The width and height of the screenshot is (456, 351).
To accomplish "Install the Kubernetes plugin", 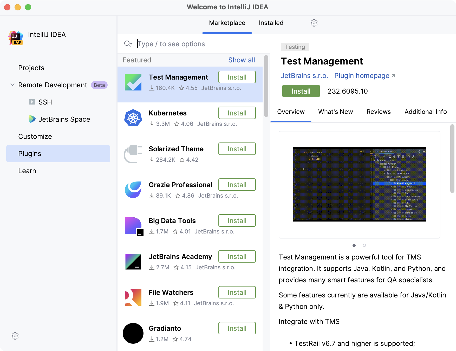I will point(237,113).
